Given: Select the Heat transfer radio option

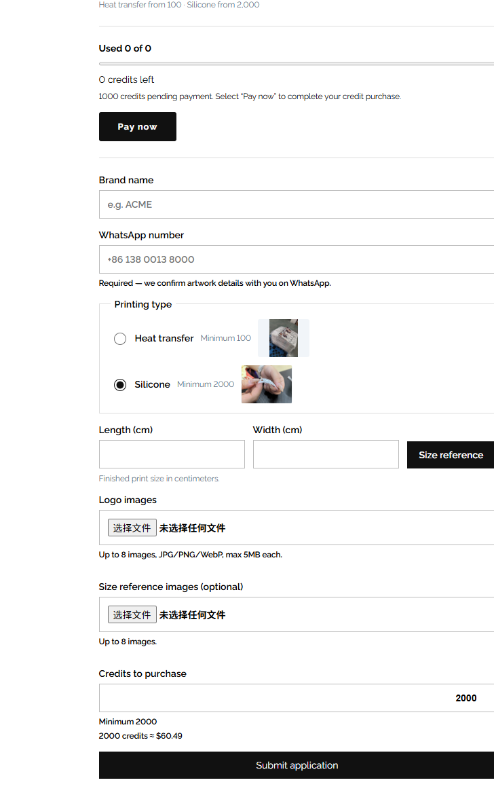Looking at the screenshot, I should tap(120, 338).
